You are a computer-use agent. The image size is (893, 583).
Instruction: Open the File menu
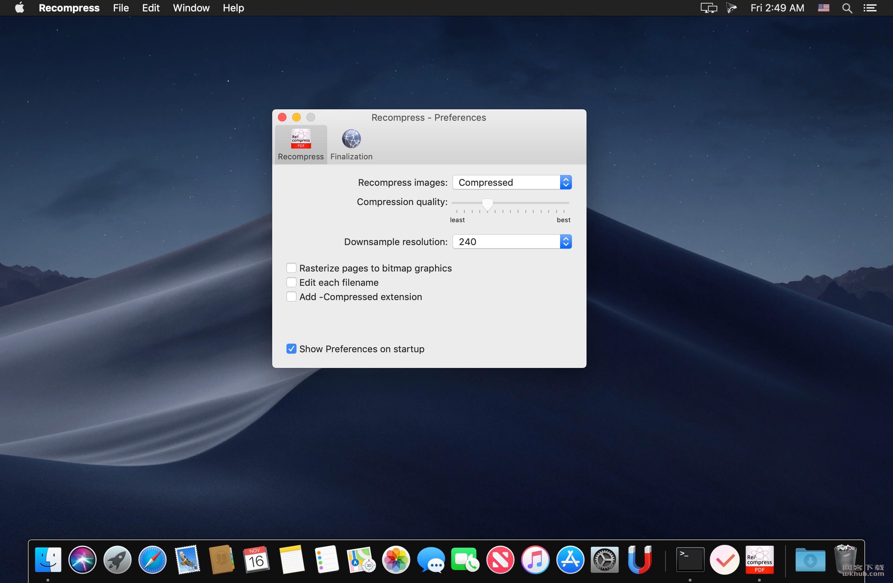pyautogui.click(x=121, y=8)
